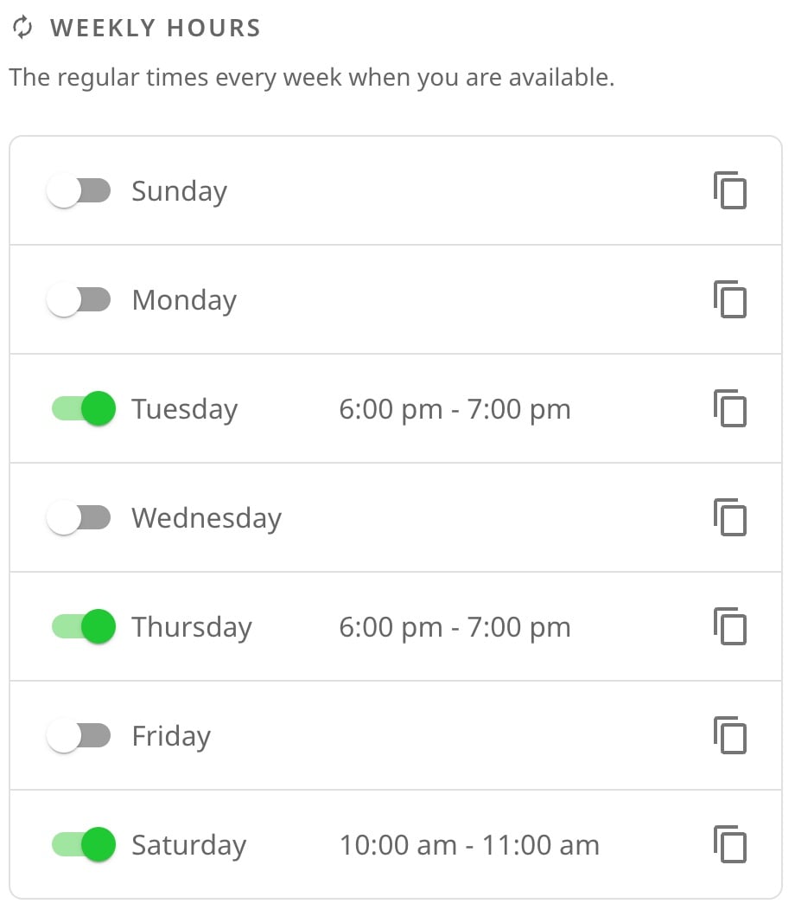Copy Sunday hours to other days

click(729, 190)
